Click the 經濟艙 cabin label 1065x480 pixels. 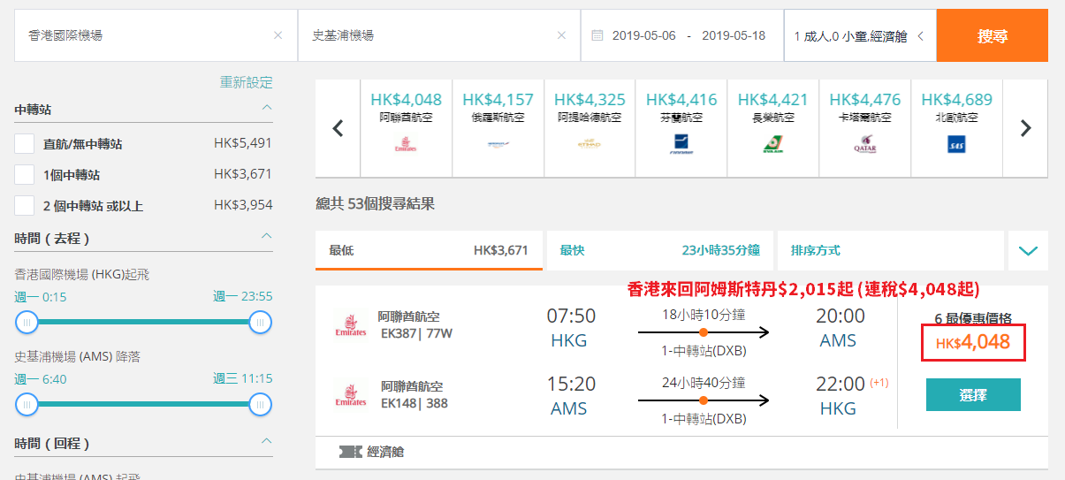coord(385,452)
